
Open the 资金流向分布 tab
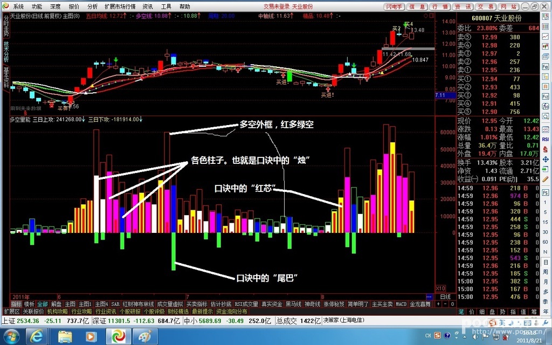[x=232, y=312]
